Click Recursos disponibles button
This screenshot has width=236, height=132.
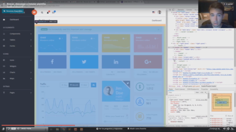tap(13, 11)
